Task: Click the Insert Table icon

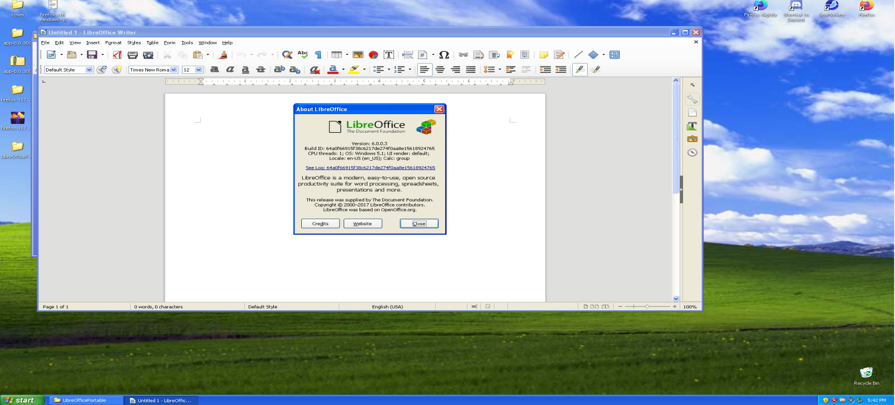Action: [x=337, y=55]
